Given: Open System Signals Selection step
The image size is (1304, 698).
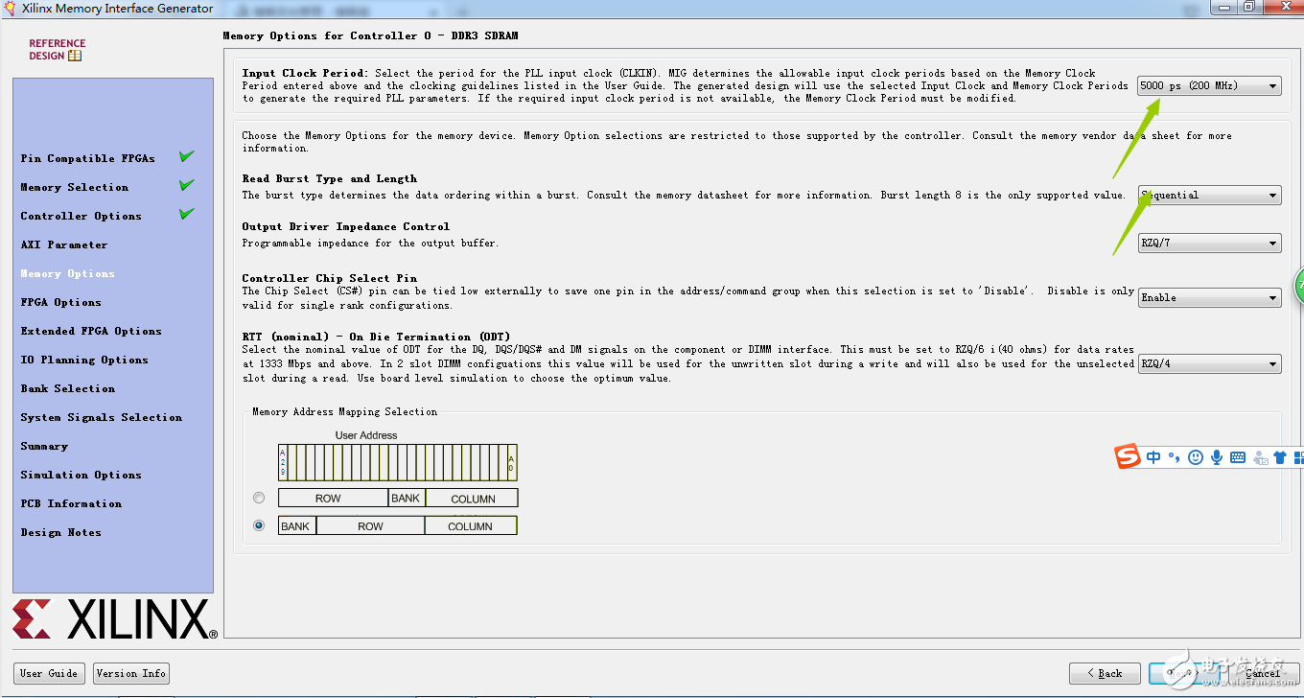Looking at the screenshot, I should [x=101, y=417].
